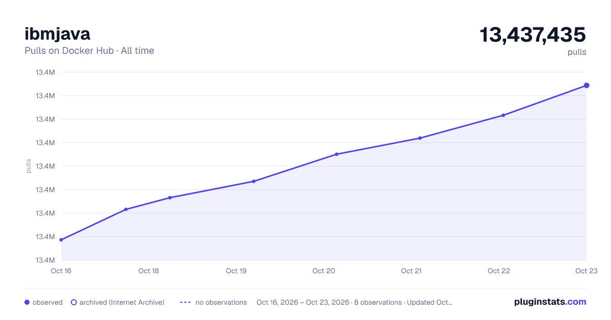Click the Oct 19 axis label

click(x=236, y=271)
